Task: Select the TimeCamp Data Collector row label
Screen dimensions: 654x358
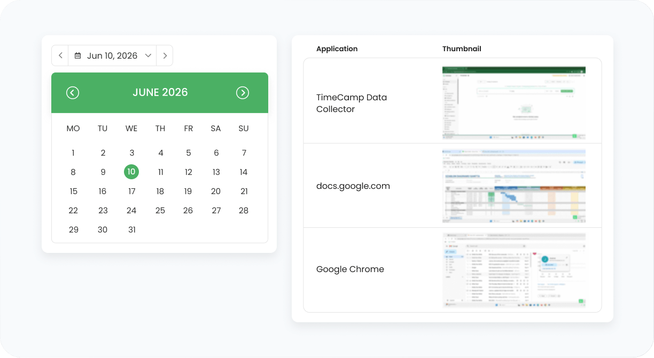Action: (352, 103)
